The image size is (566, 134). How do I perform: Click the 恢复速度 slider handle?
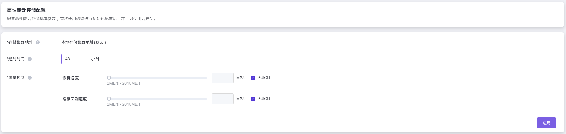click(x=109, y=78)
